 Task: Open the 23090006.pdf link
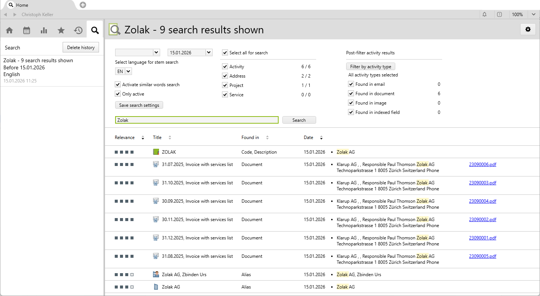[482, 164]
